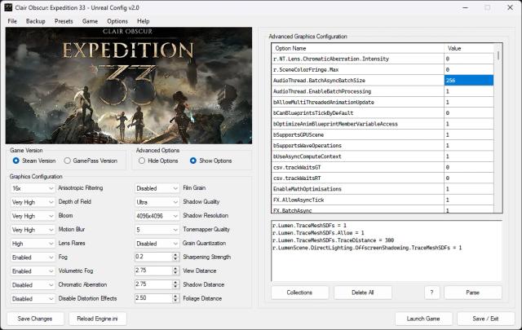Decrease Foliage Distance with the down arrow
The image size is (522, 330).
tap(176, 301)
